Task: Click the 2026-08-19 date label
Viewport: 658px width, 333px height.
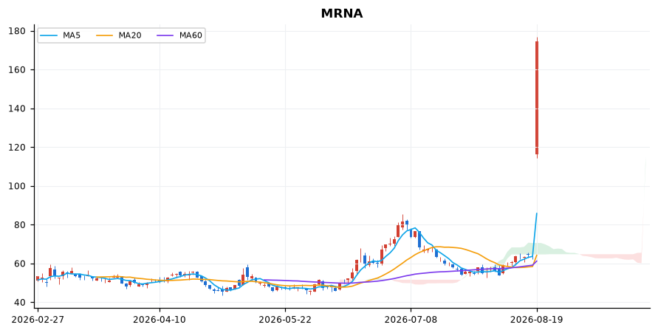Action: (x=537, y=320)
